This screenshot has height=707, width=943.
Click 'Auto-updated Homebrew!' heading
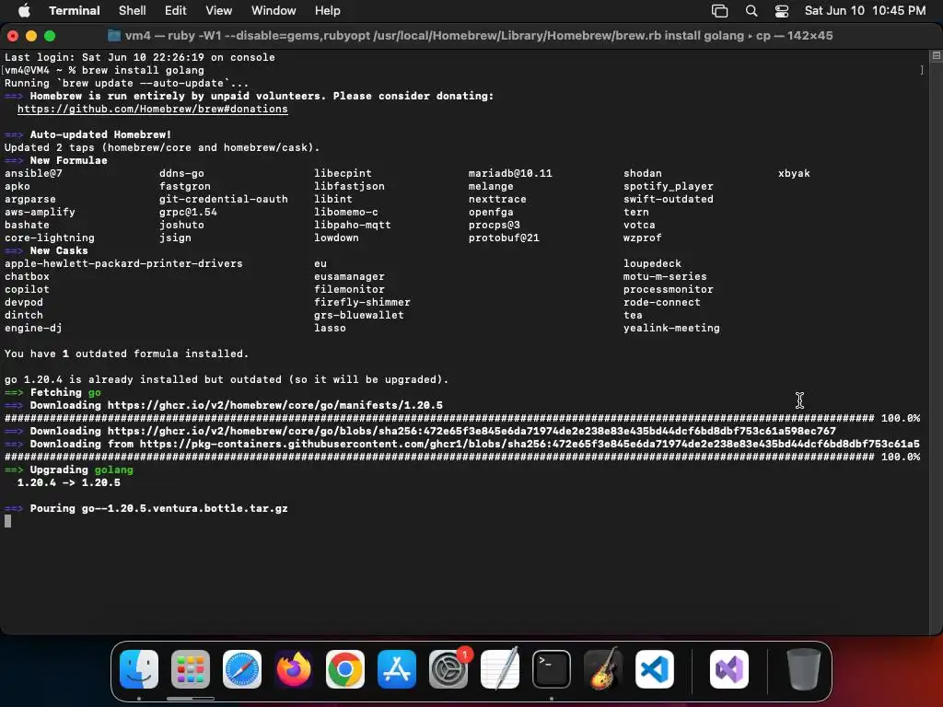click(100, 134)
